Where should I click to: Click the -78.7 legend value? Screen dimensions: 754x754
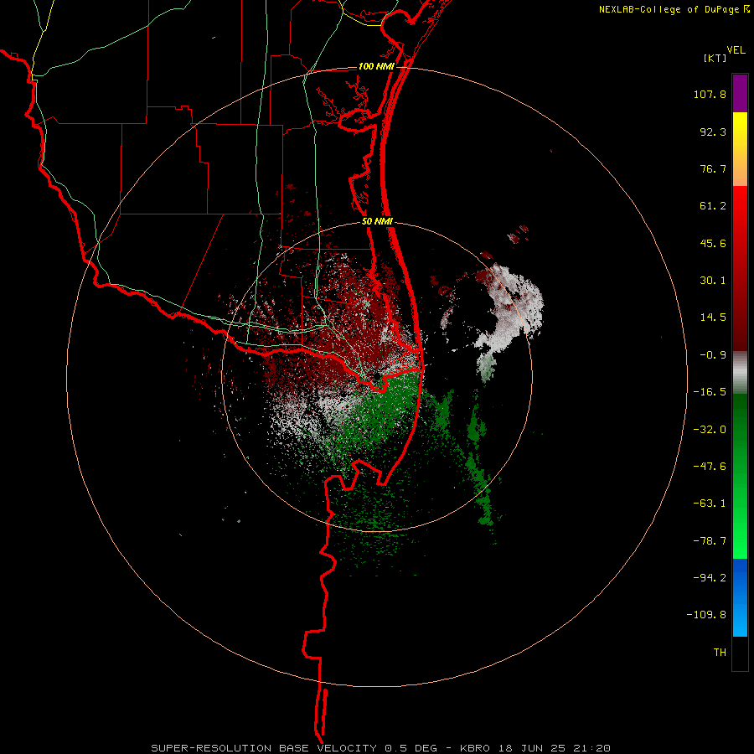pos(710,541)
